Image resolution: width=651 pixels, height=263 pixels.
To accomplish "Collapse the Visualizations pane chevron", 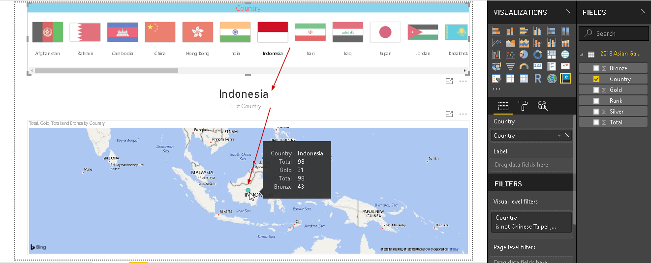I will click(x=568, y=12).
